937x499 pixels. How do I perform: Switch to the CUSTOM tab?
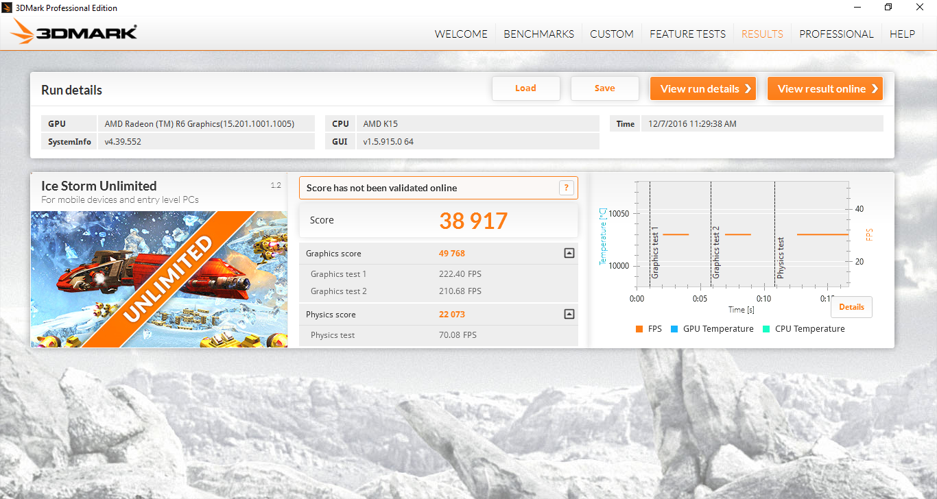[612, 34]
